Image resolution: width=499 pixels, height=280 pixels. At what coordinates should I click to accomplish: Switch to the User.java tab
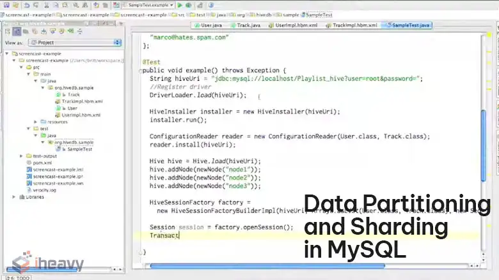[208, 25]
